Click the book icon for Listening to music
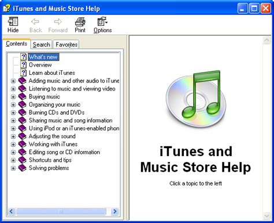 (x=23, y=89)
